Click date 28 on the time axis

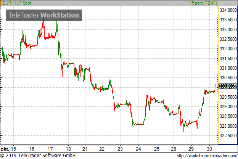(x=174, y=149)
